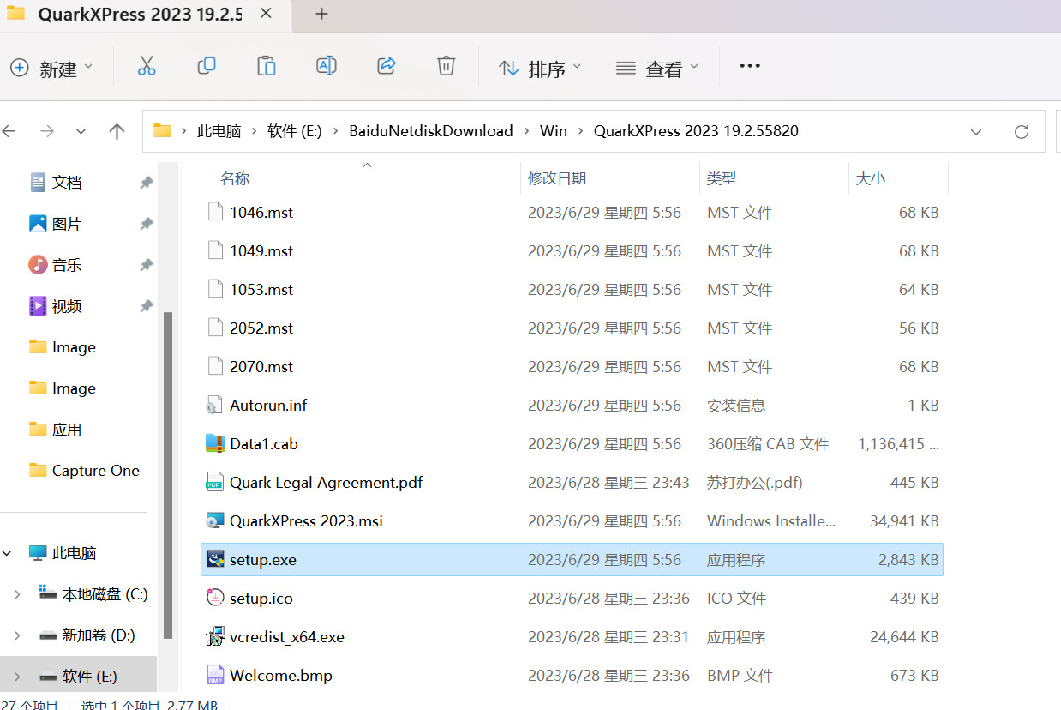Add a new tab with plus button

click(321, 14)
